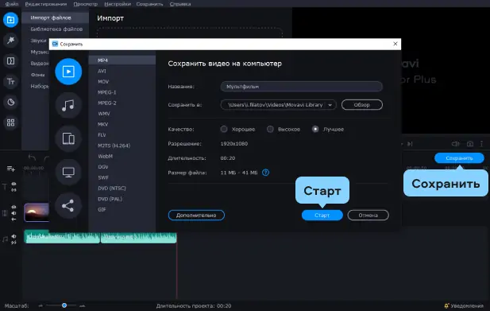Select the Save audio note icon
This screenshot has width=490, height=311.
(x=68, y=105)
